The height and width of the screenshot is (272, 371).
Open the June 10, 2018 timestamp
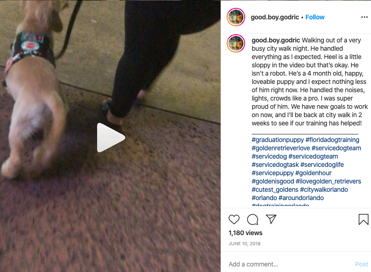[x=244, y=244]
